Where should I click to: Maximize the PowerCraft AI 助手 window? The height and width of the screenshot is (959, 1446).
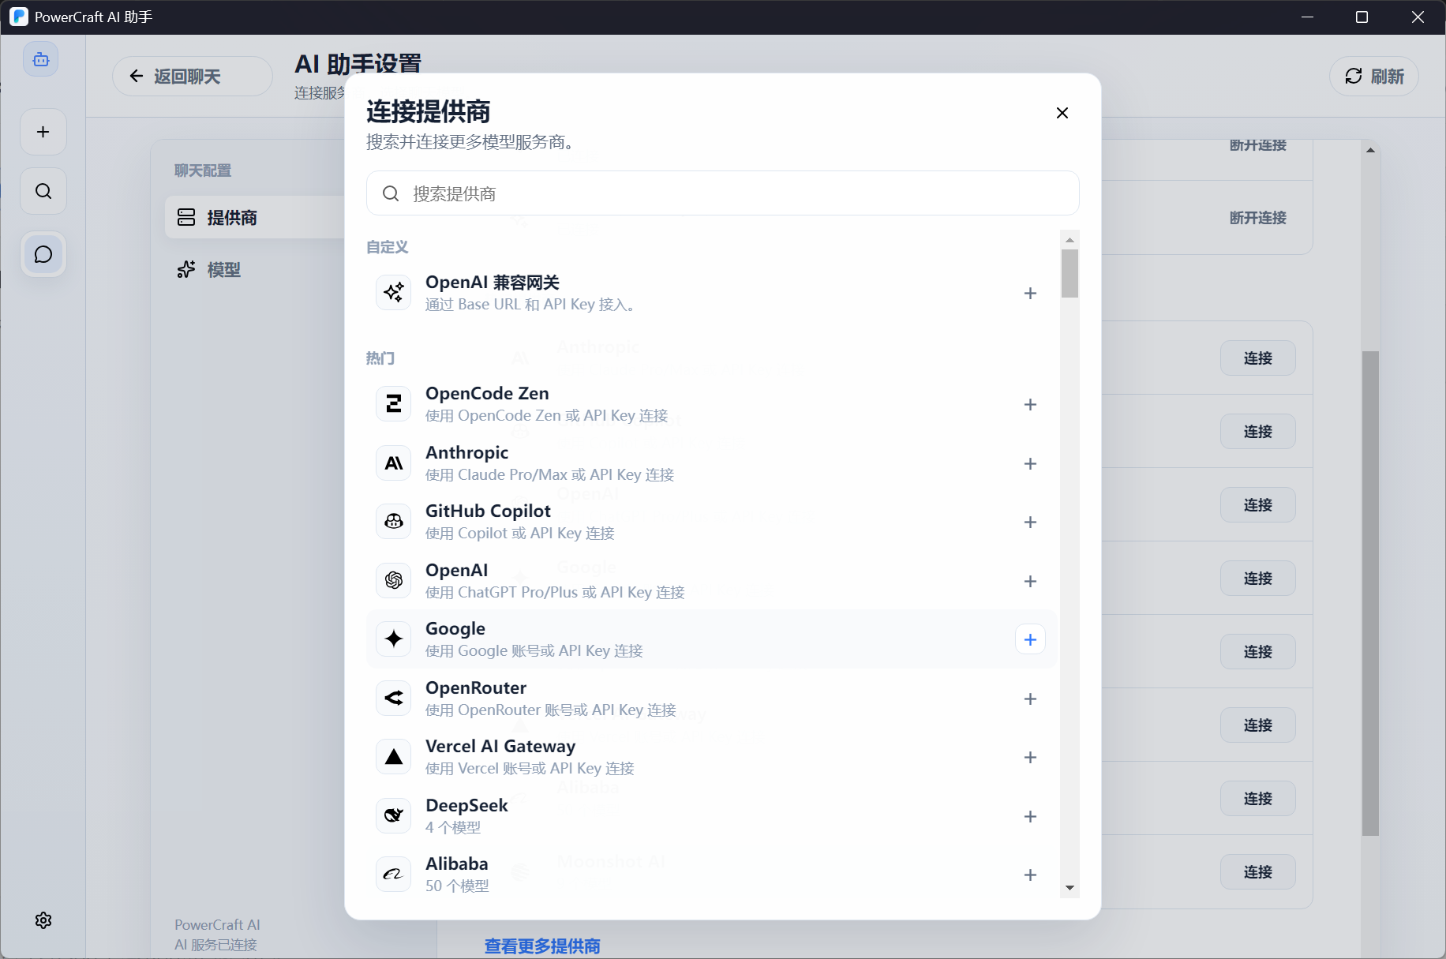(x=1362, y=17)
